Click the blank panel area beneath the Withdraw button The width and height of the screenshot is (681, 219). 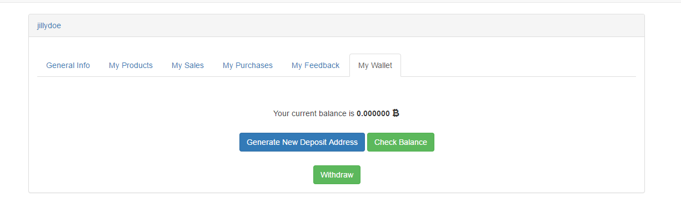coord(337,189)
